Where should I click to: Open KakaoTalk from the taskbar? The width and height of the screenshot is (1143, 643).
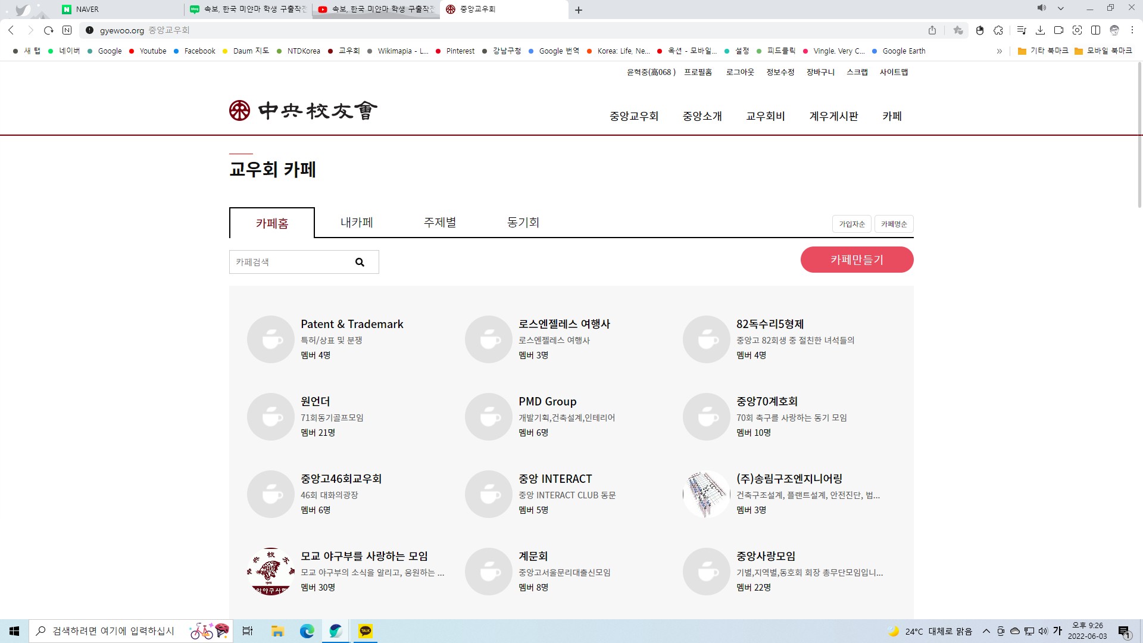click(x=366, y=631)
